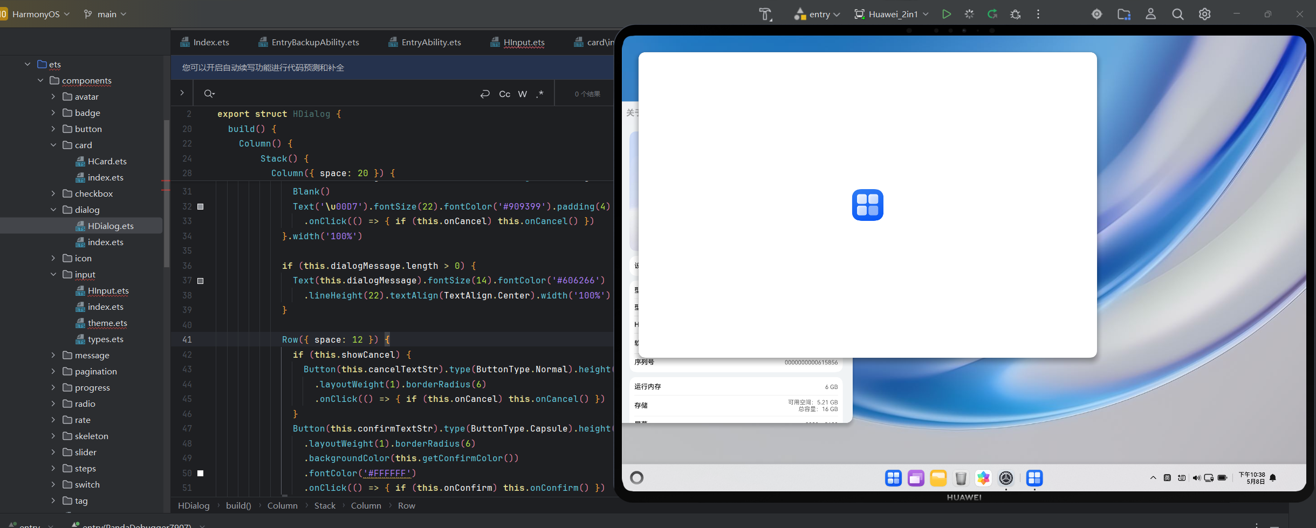The image size is (1316, 528).
Task: Click the build() breadcrumb
Action: click(238, 506)
